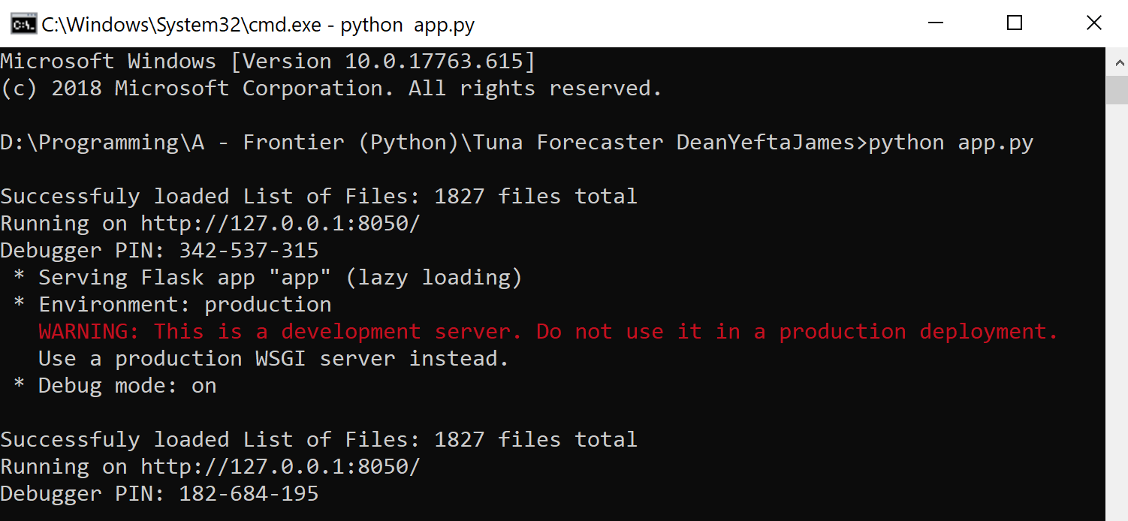Click the cmd.exe icon in title bar
Screen dimensions: 1128x521
(x=23, y=24)
